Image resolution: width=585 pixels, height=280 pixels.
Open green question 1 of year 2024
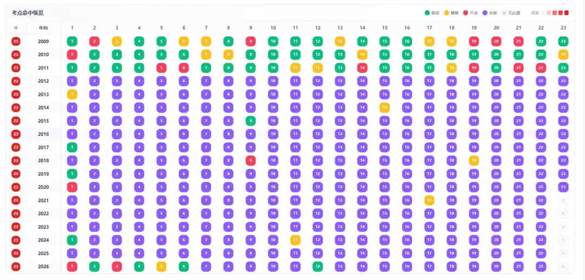72,240
